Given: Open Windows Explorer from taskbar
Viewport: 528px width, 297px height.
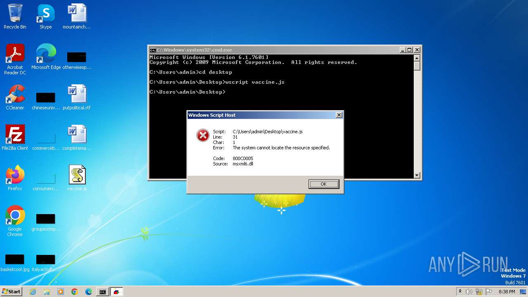Looking at the screenshot, I should [47, 292].
